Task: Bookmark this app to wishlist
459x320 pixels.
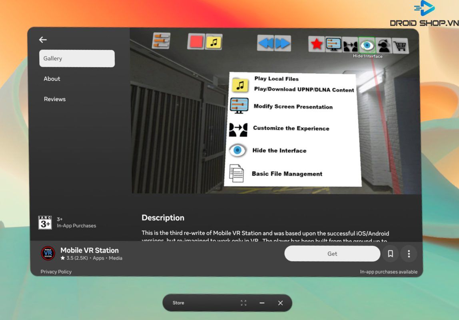Action: [391, 254]
